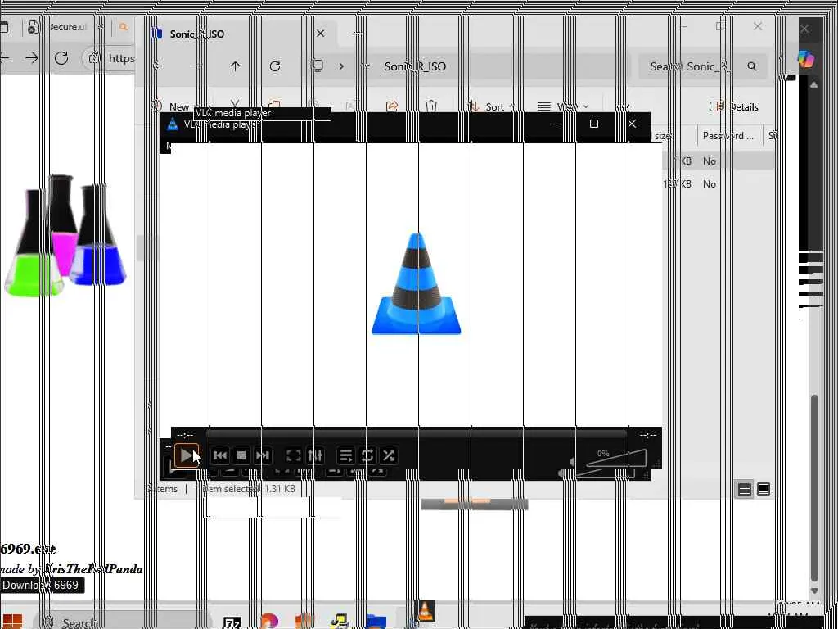
Task: Click the VLC cone icon in the title bar
Action: pyautogui.click(x=172, y=124)
